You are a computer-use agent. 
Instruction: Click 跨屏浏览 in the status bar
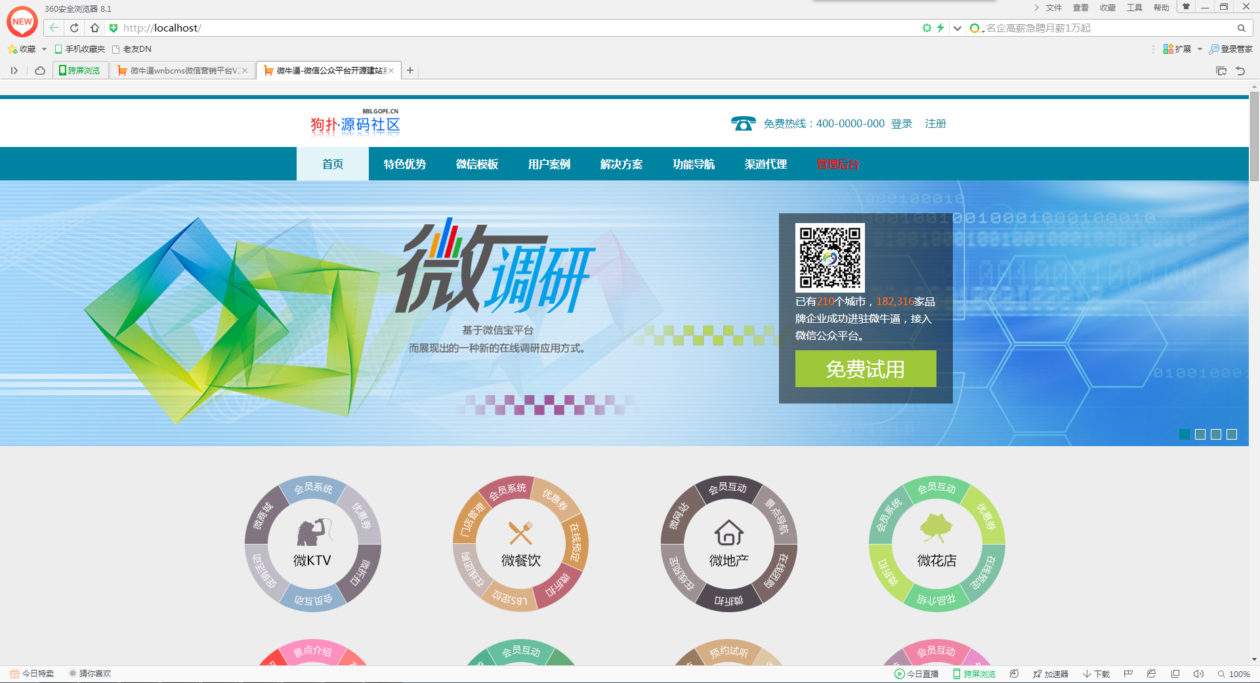(975, 674)
